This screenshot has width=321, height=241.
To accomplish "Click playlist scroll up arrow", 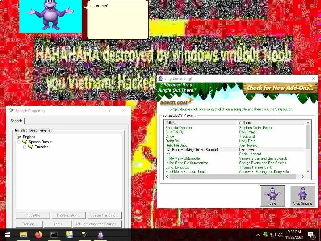I will tap(308, 123).
